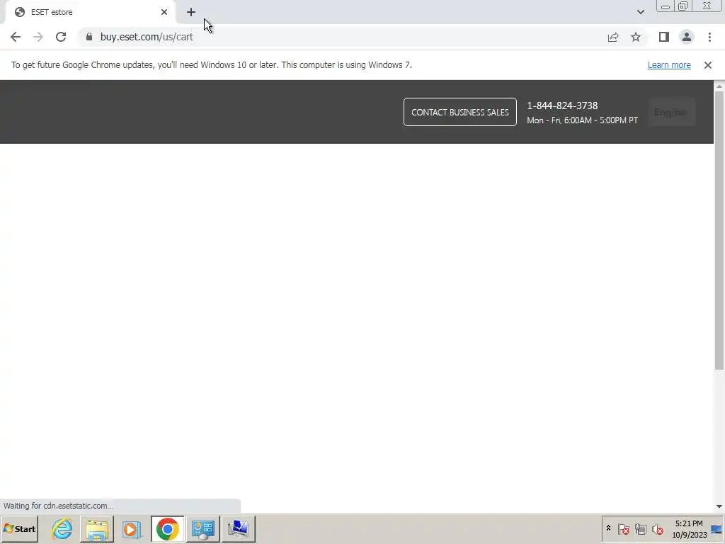Open the English language selector
Screen dimensions: 725x544
[x=671, y=112]
